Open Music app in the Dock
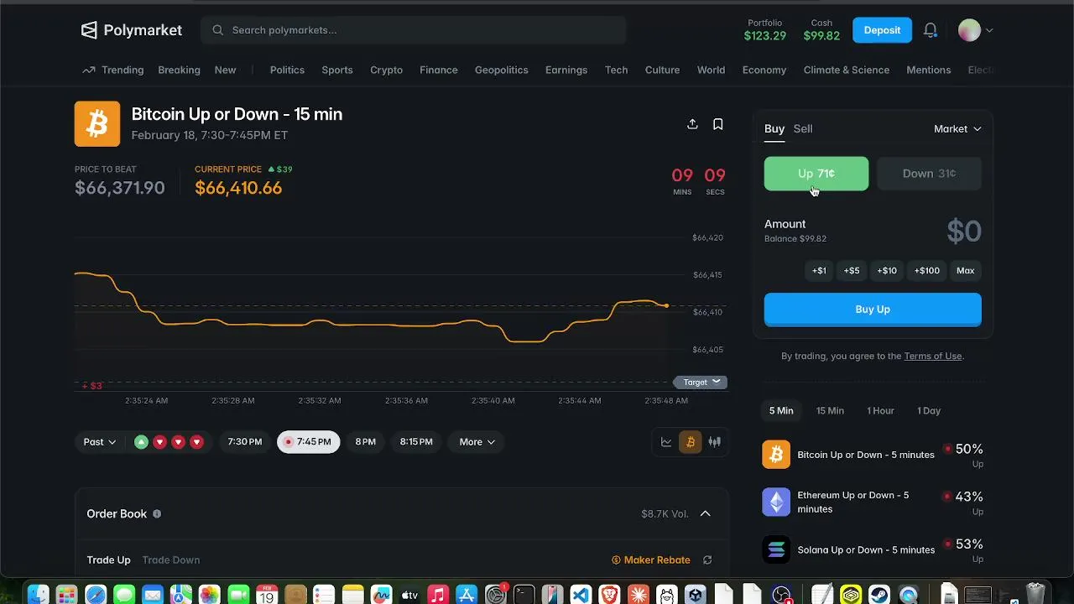This screenshot has height=604, width=1074. point(438,594)
